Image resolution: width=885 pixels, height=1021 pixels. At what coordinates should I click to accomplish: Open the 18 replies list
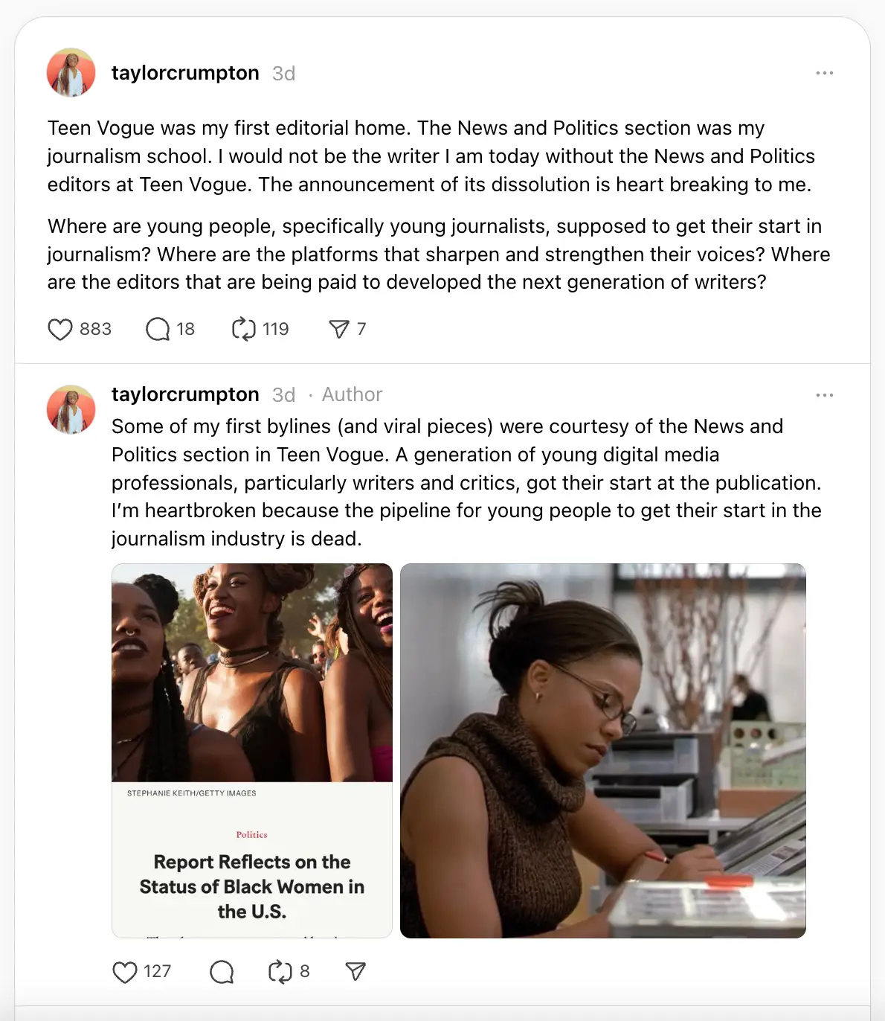[184, 328]
